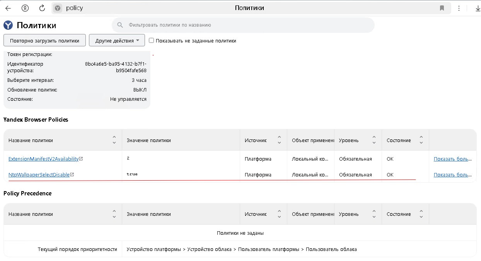Image resolution: width=481 pixels, height=261 pixels.
Task: Click 'Обязательная' level in ExtensionManifestV2Availability row
Action: click(x=355, y=159)
